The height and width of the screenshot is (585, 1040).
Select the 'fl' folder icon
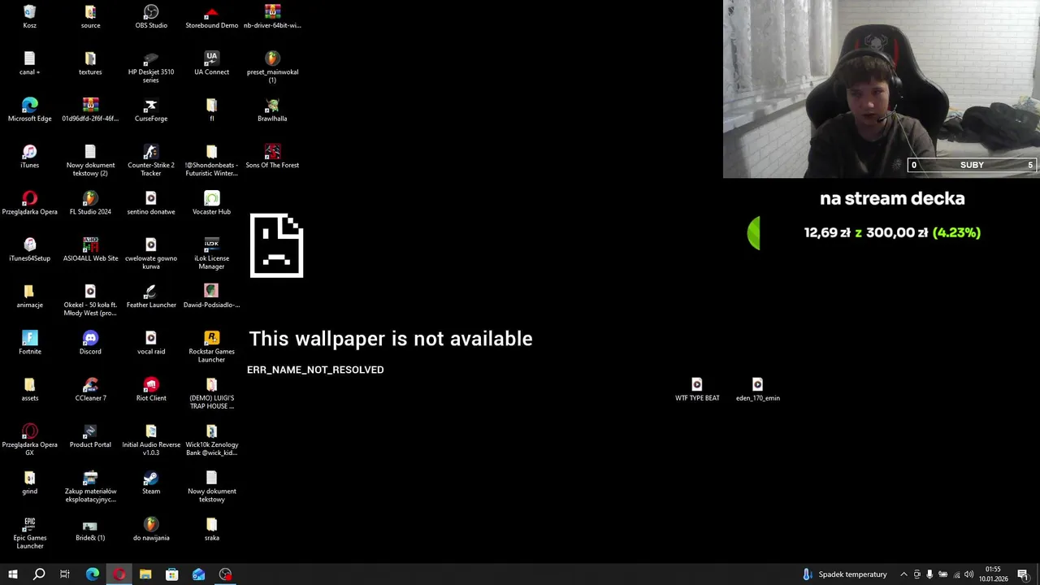[211, 110]
